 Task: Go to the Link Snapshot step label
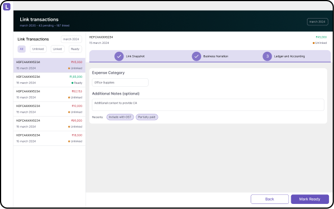pos(135,56)
